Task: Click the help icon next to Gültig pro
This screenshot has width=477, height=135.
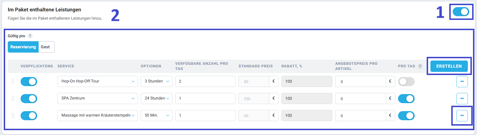Action: (30, 36)
